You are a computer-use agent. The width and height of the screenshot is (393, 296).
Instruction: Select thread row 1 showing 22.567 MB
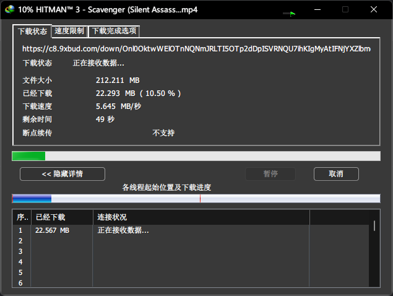[191, 230]
